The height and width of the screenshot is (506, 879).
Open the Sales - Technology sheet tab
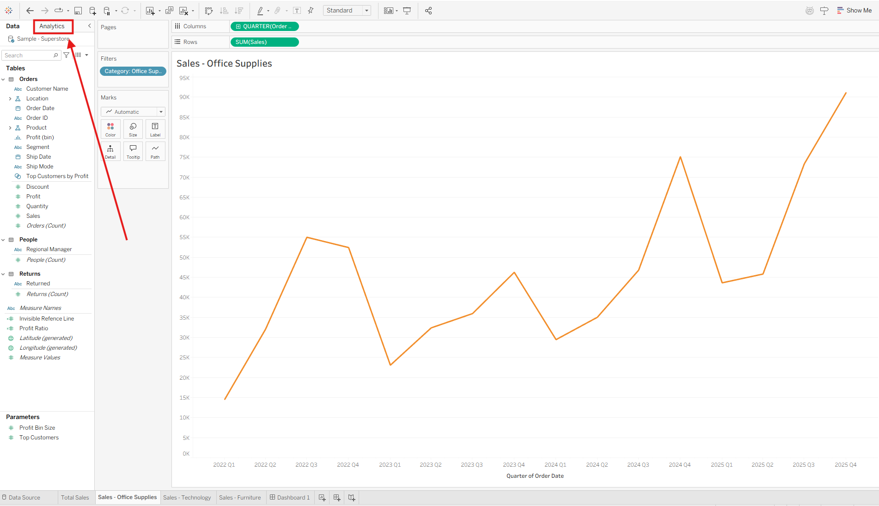187,498
